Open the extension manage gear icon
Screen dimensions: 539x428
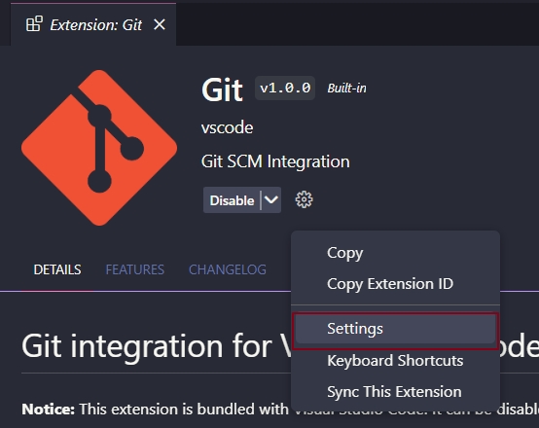click(304, 199)
